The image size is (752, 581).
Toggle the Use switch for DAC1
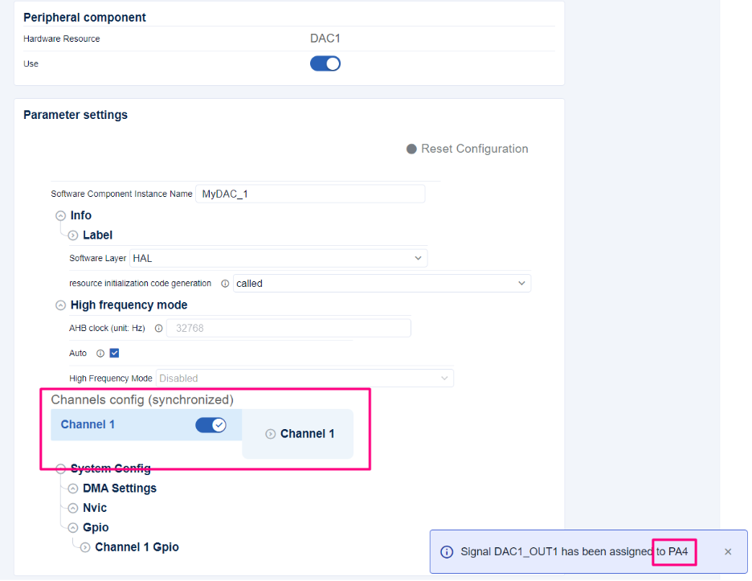325,63
